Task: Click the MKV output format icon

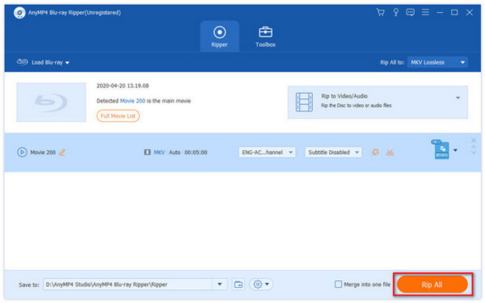Action: pyautogui.click(x=441, y=149)
